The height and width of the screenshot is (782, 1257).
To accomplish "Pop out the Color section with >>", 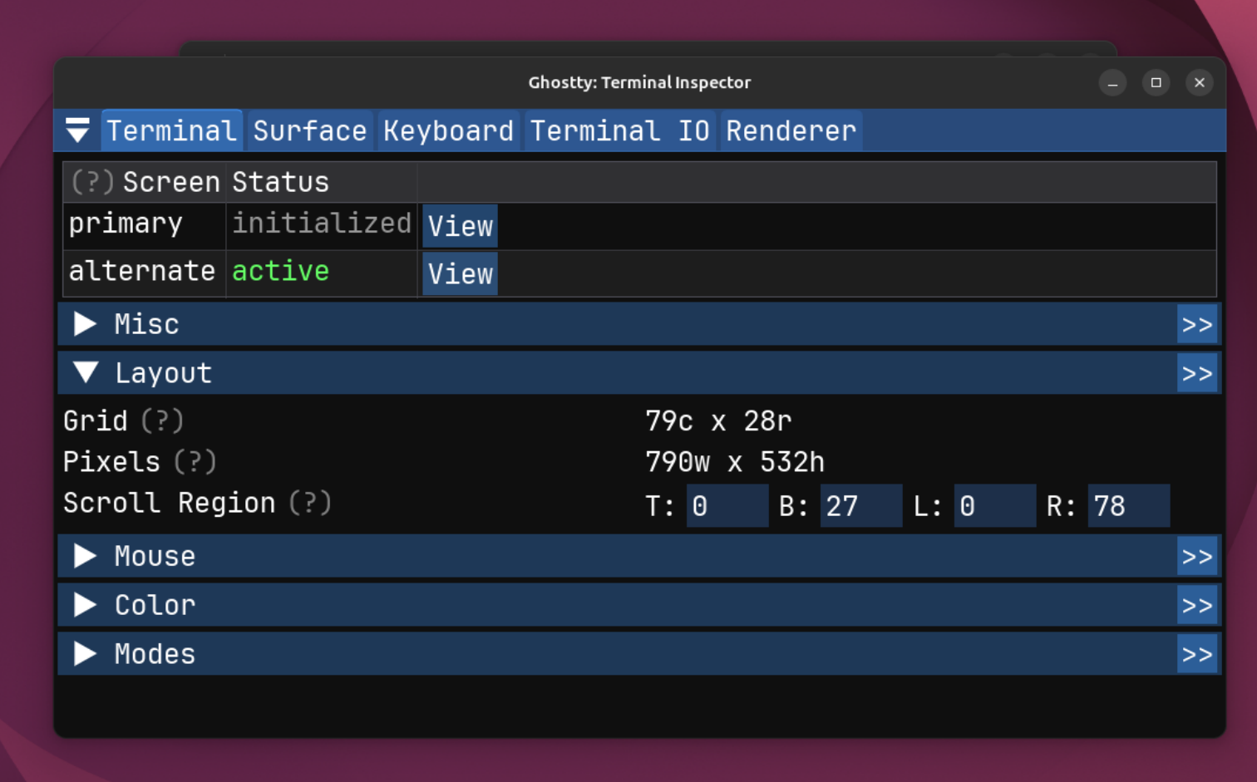I will tap(1197, 605).
